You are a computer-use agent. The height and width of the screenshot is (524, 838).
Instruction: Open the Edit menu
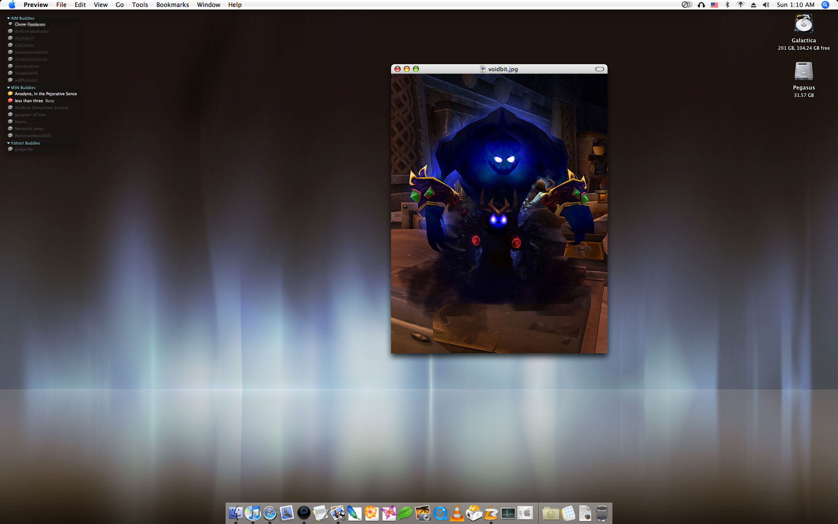(x=80, y=5)
